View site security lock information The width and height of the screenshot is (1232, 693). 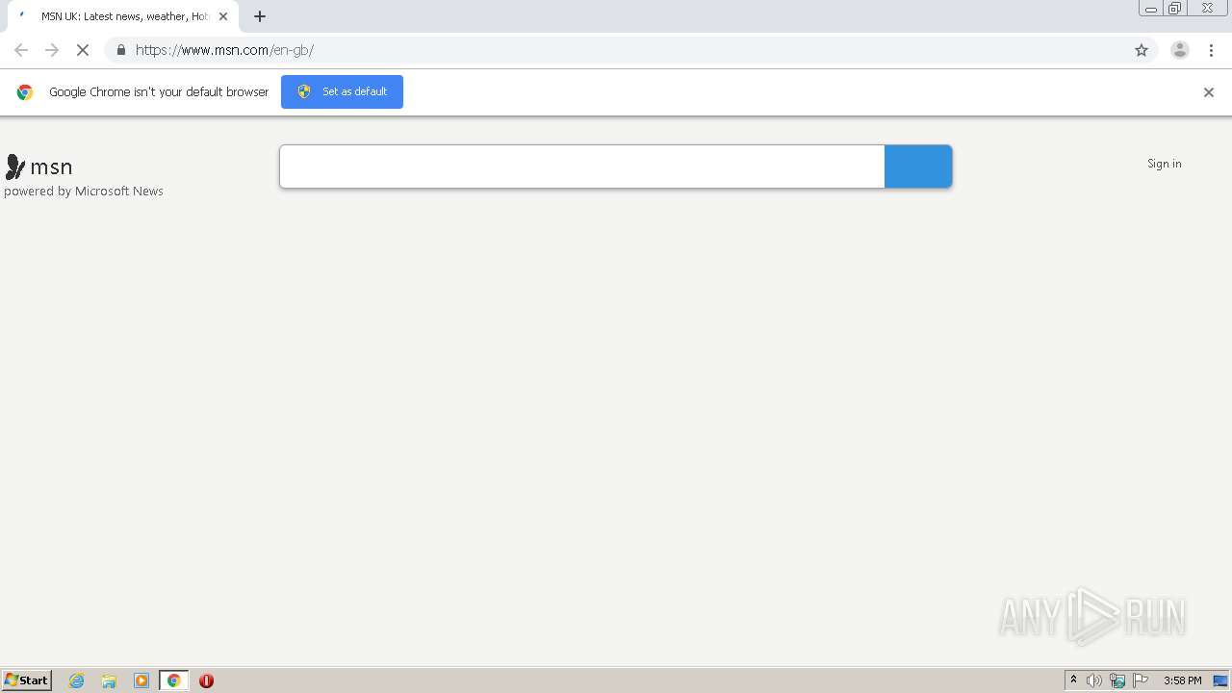click(120, 50)
